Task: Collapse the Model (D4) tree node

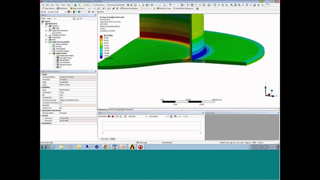Action: pyautogui.click(x=42, y=24)
